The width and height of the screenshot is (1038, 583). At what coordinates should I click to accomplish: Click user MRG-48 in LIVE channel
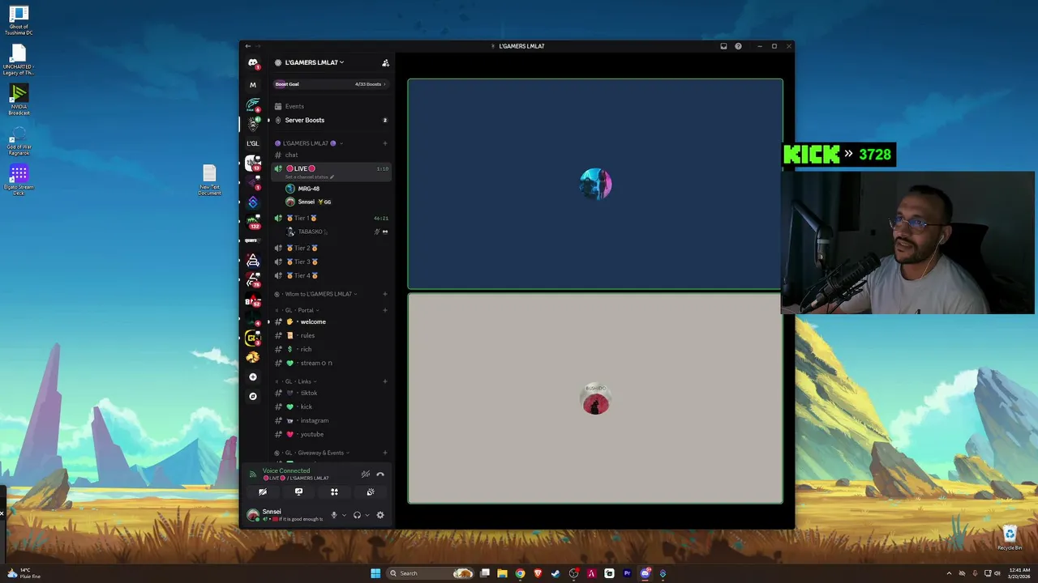(337, 189)
